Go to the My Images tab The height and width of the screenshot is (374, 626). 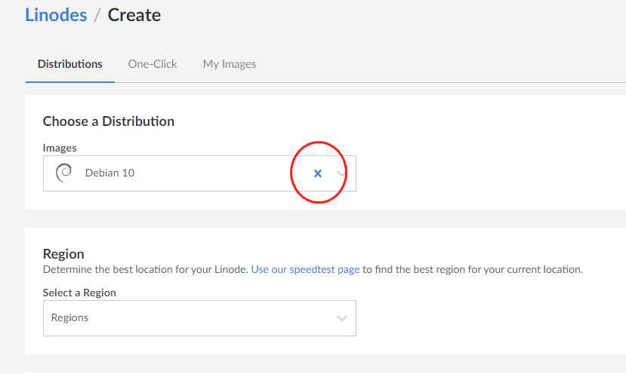pos(230,64)
